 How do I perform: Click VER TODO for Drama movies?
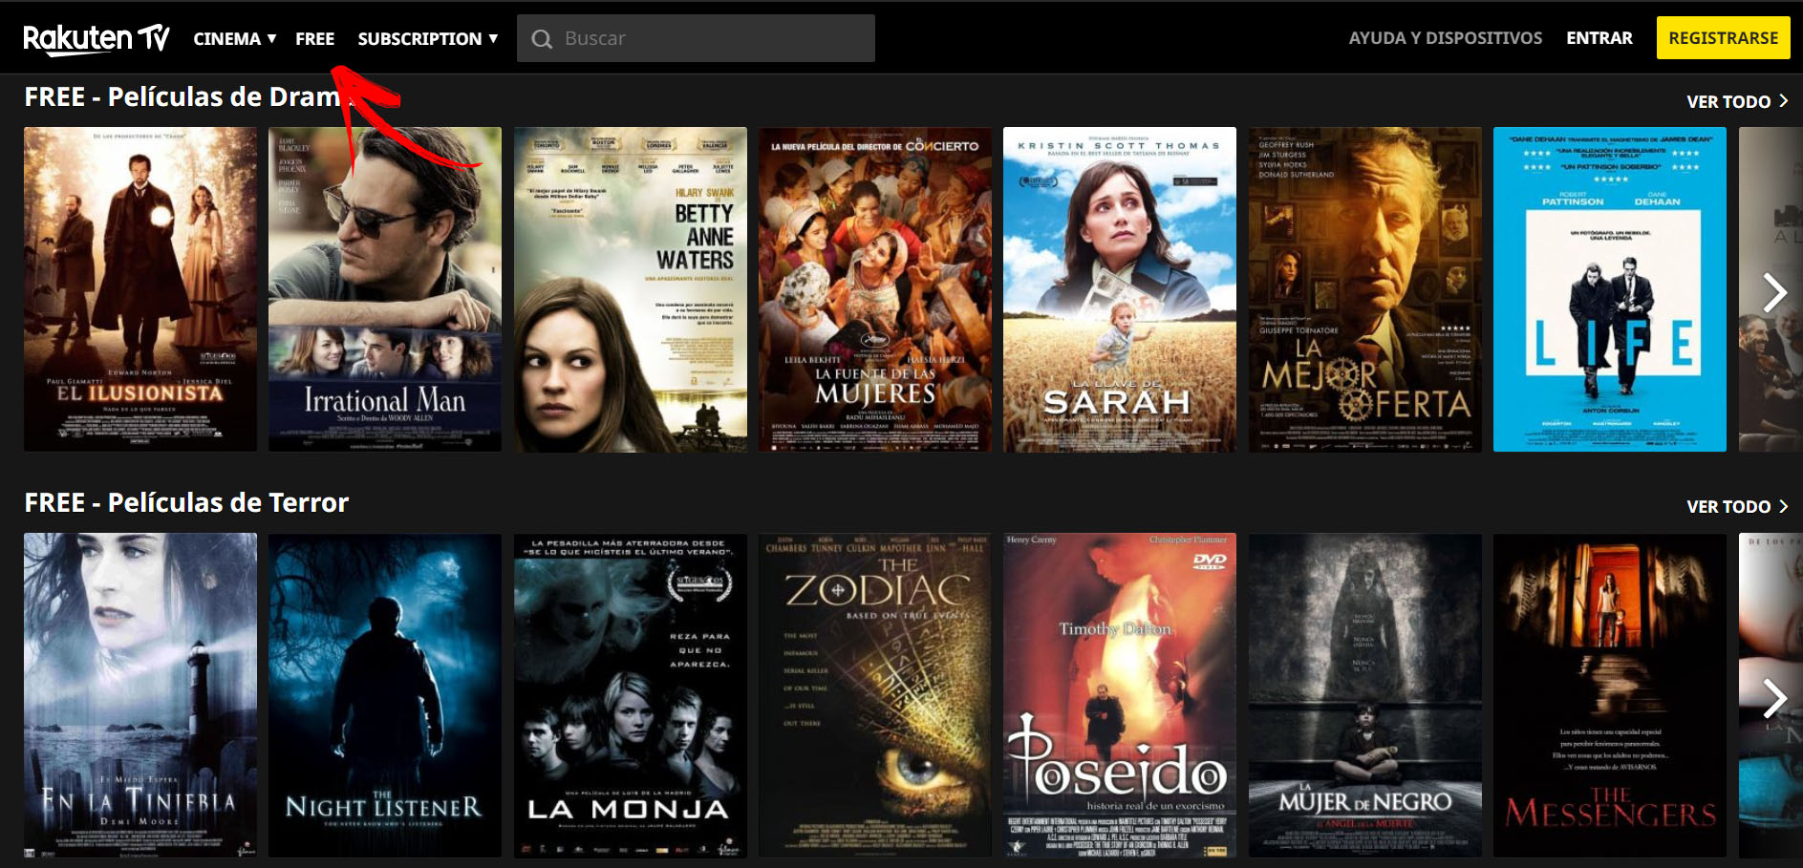pos(1737,101)
